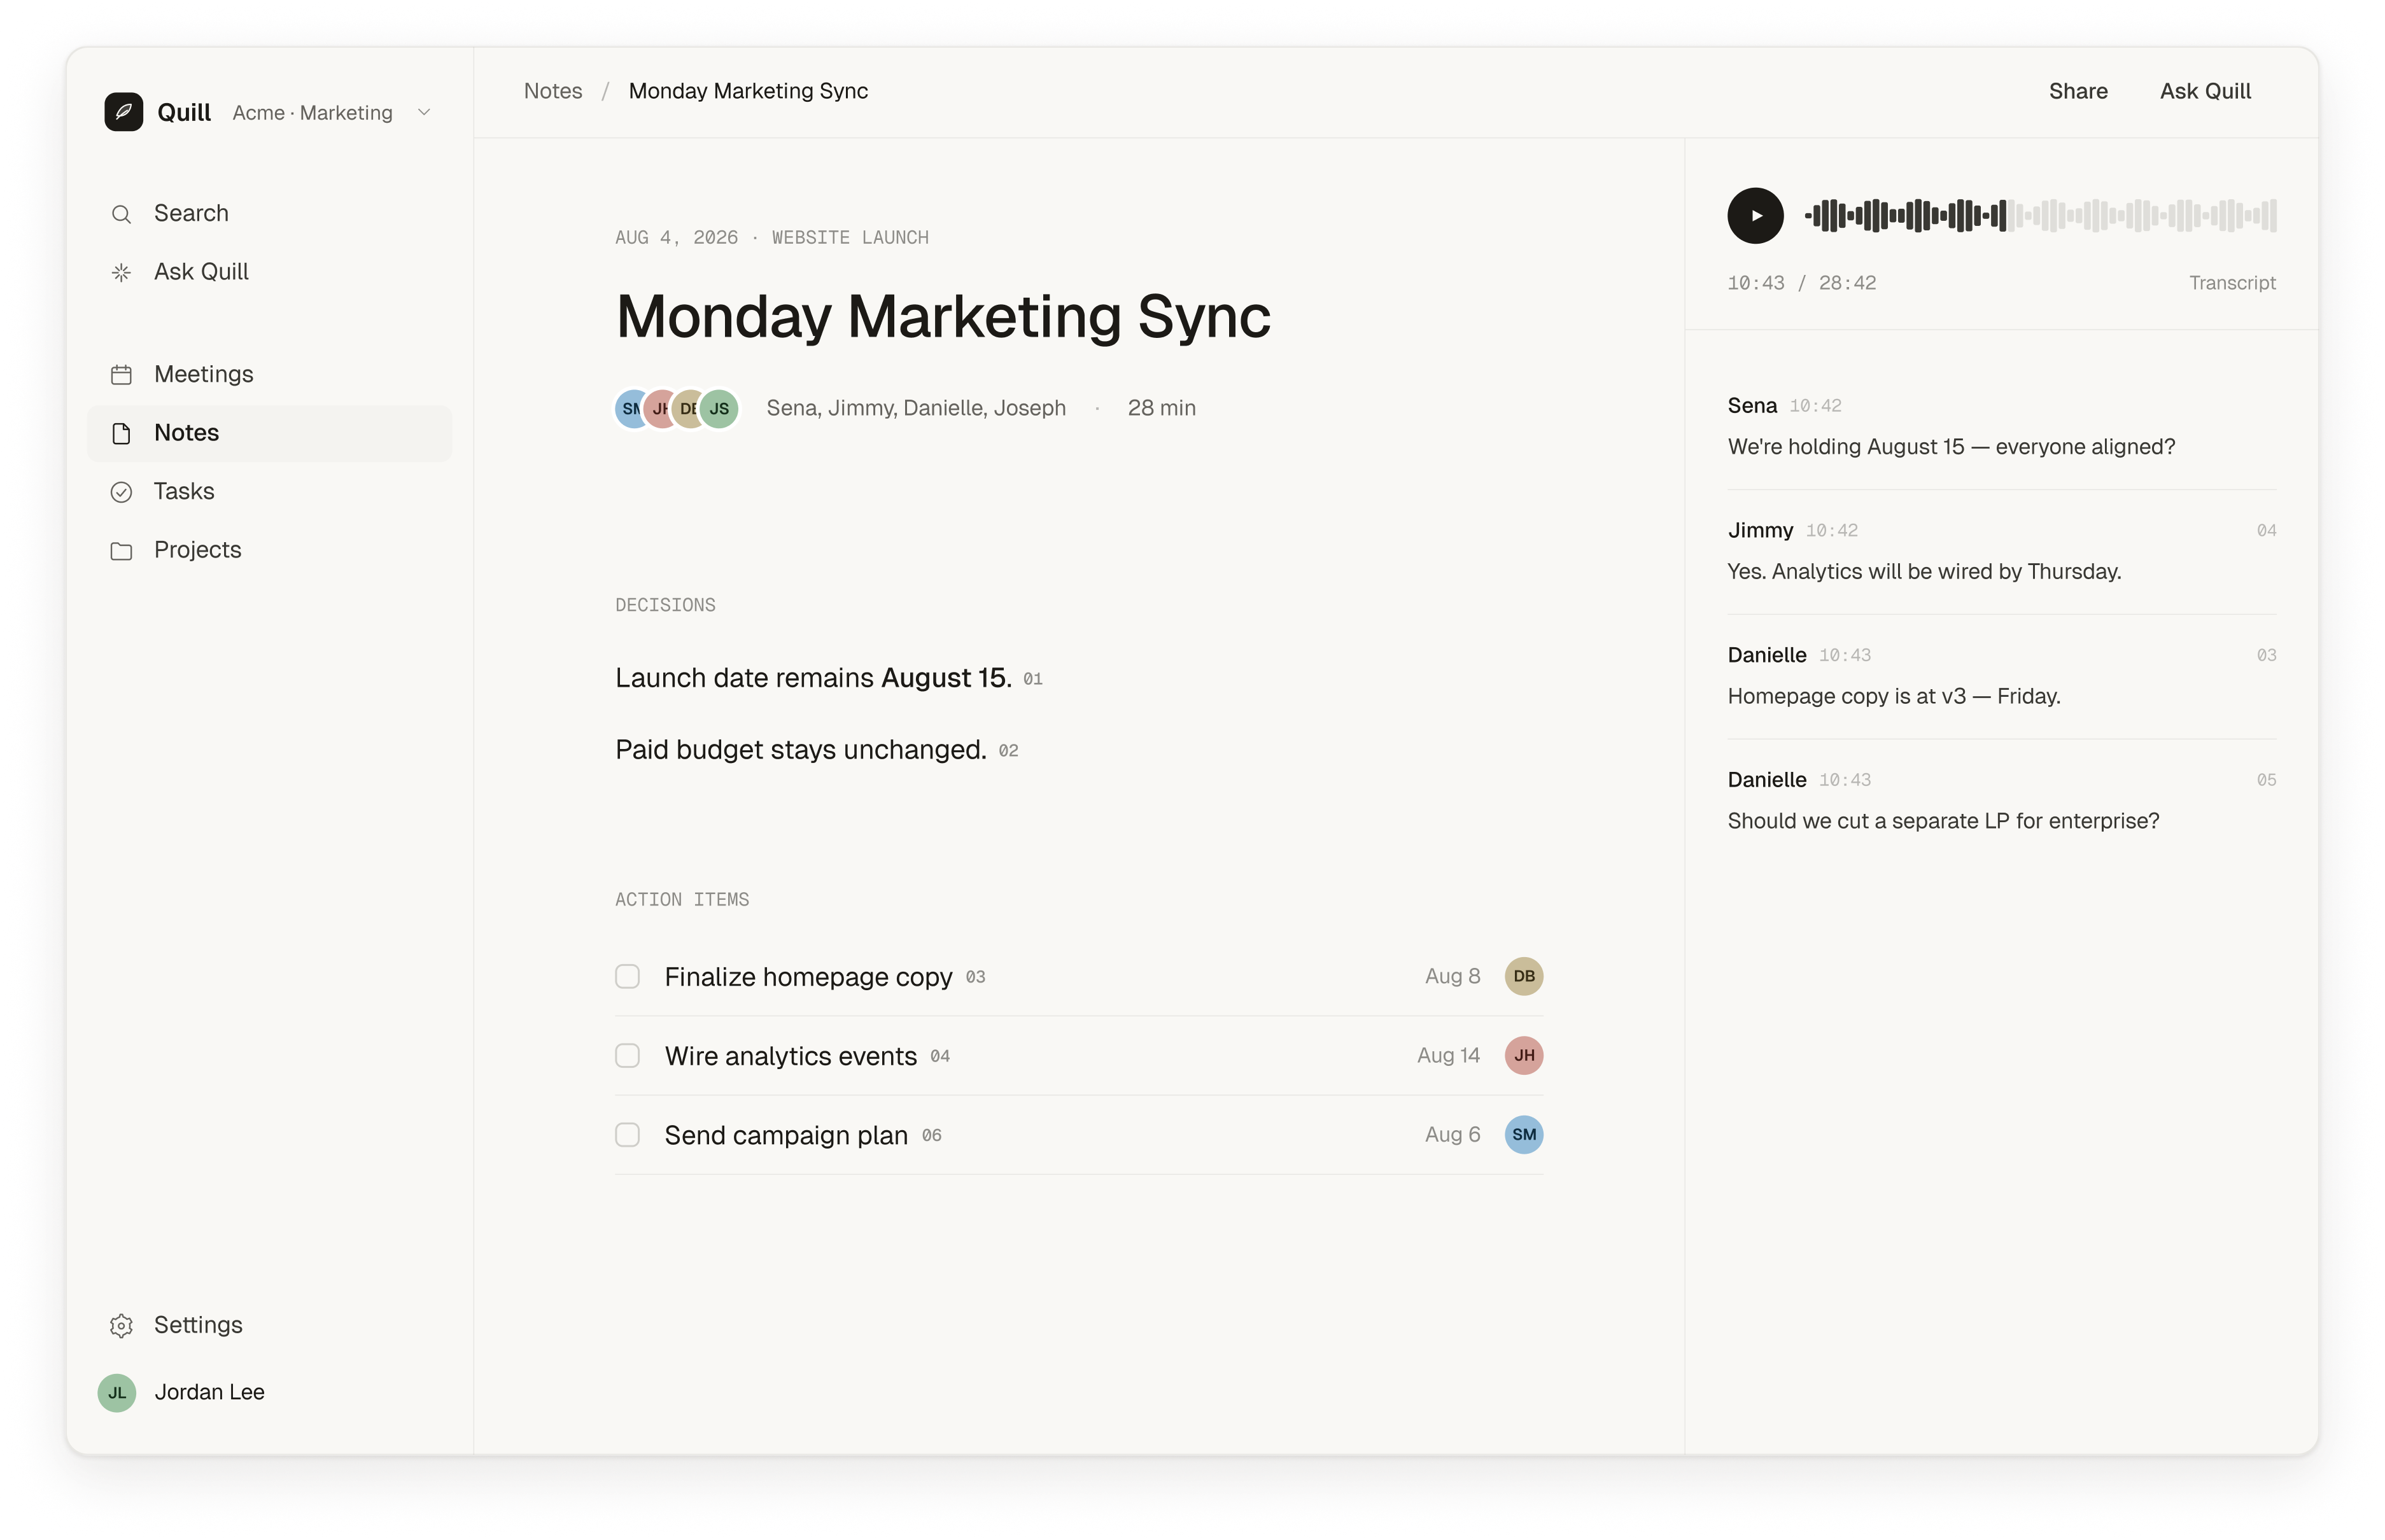Click "Launch date remains August 15." decision
2385x1540 pixels.
[813, 678]
